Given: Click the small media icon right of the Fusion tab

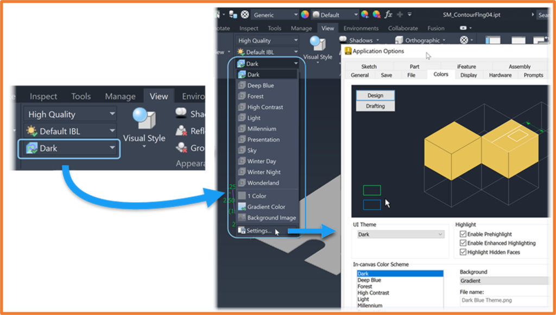Looking at the screenshot, I should click(463, 28).
